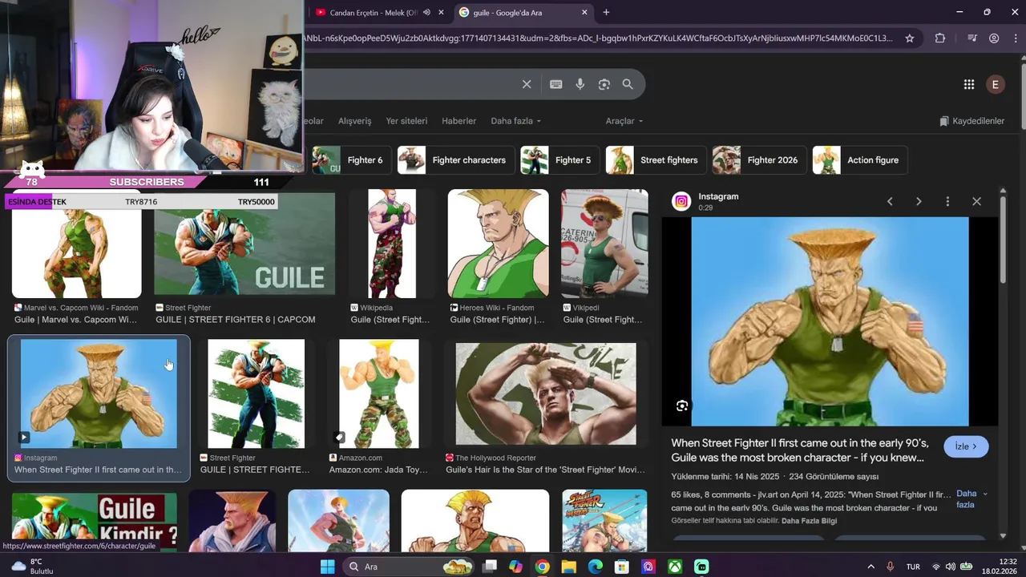Open the Wikipedia Guile result thumbnail
The height and width of the screenshot is (577, 1026).
[392, 244]
